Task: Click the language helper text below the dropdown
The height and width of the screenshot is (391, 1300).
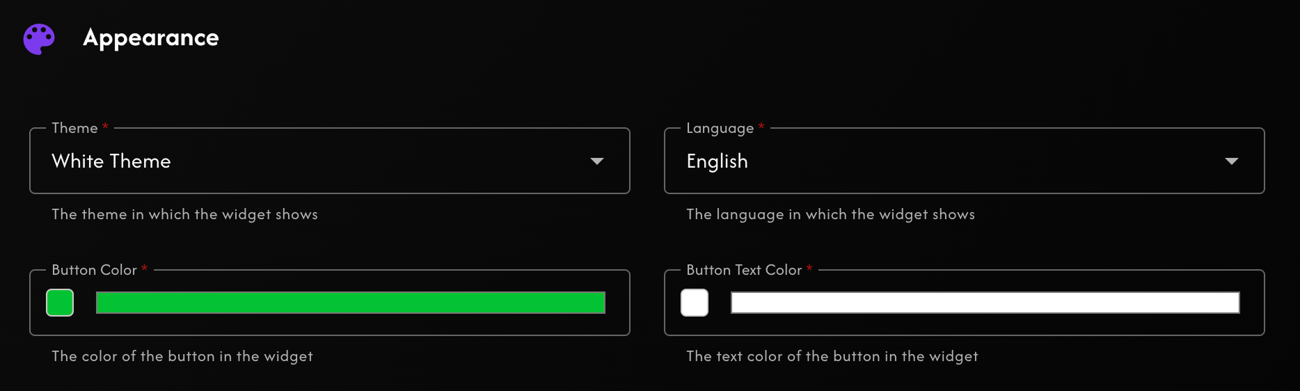Action: (830, 214)
